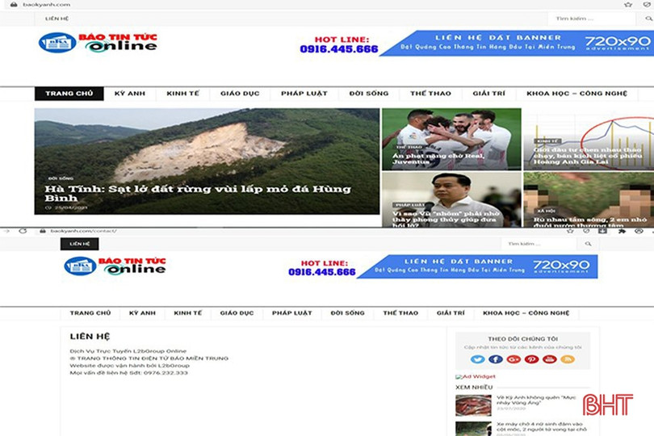Click the black Liên Hệ button on the contact page
The width and height of the screenshot is (654, 436).
pyautogui.click(x=79, y=244)
